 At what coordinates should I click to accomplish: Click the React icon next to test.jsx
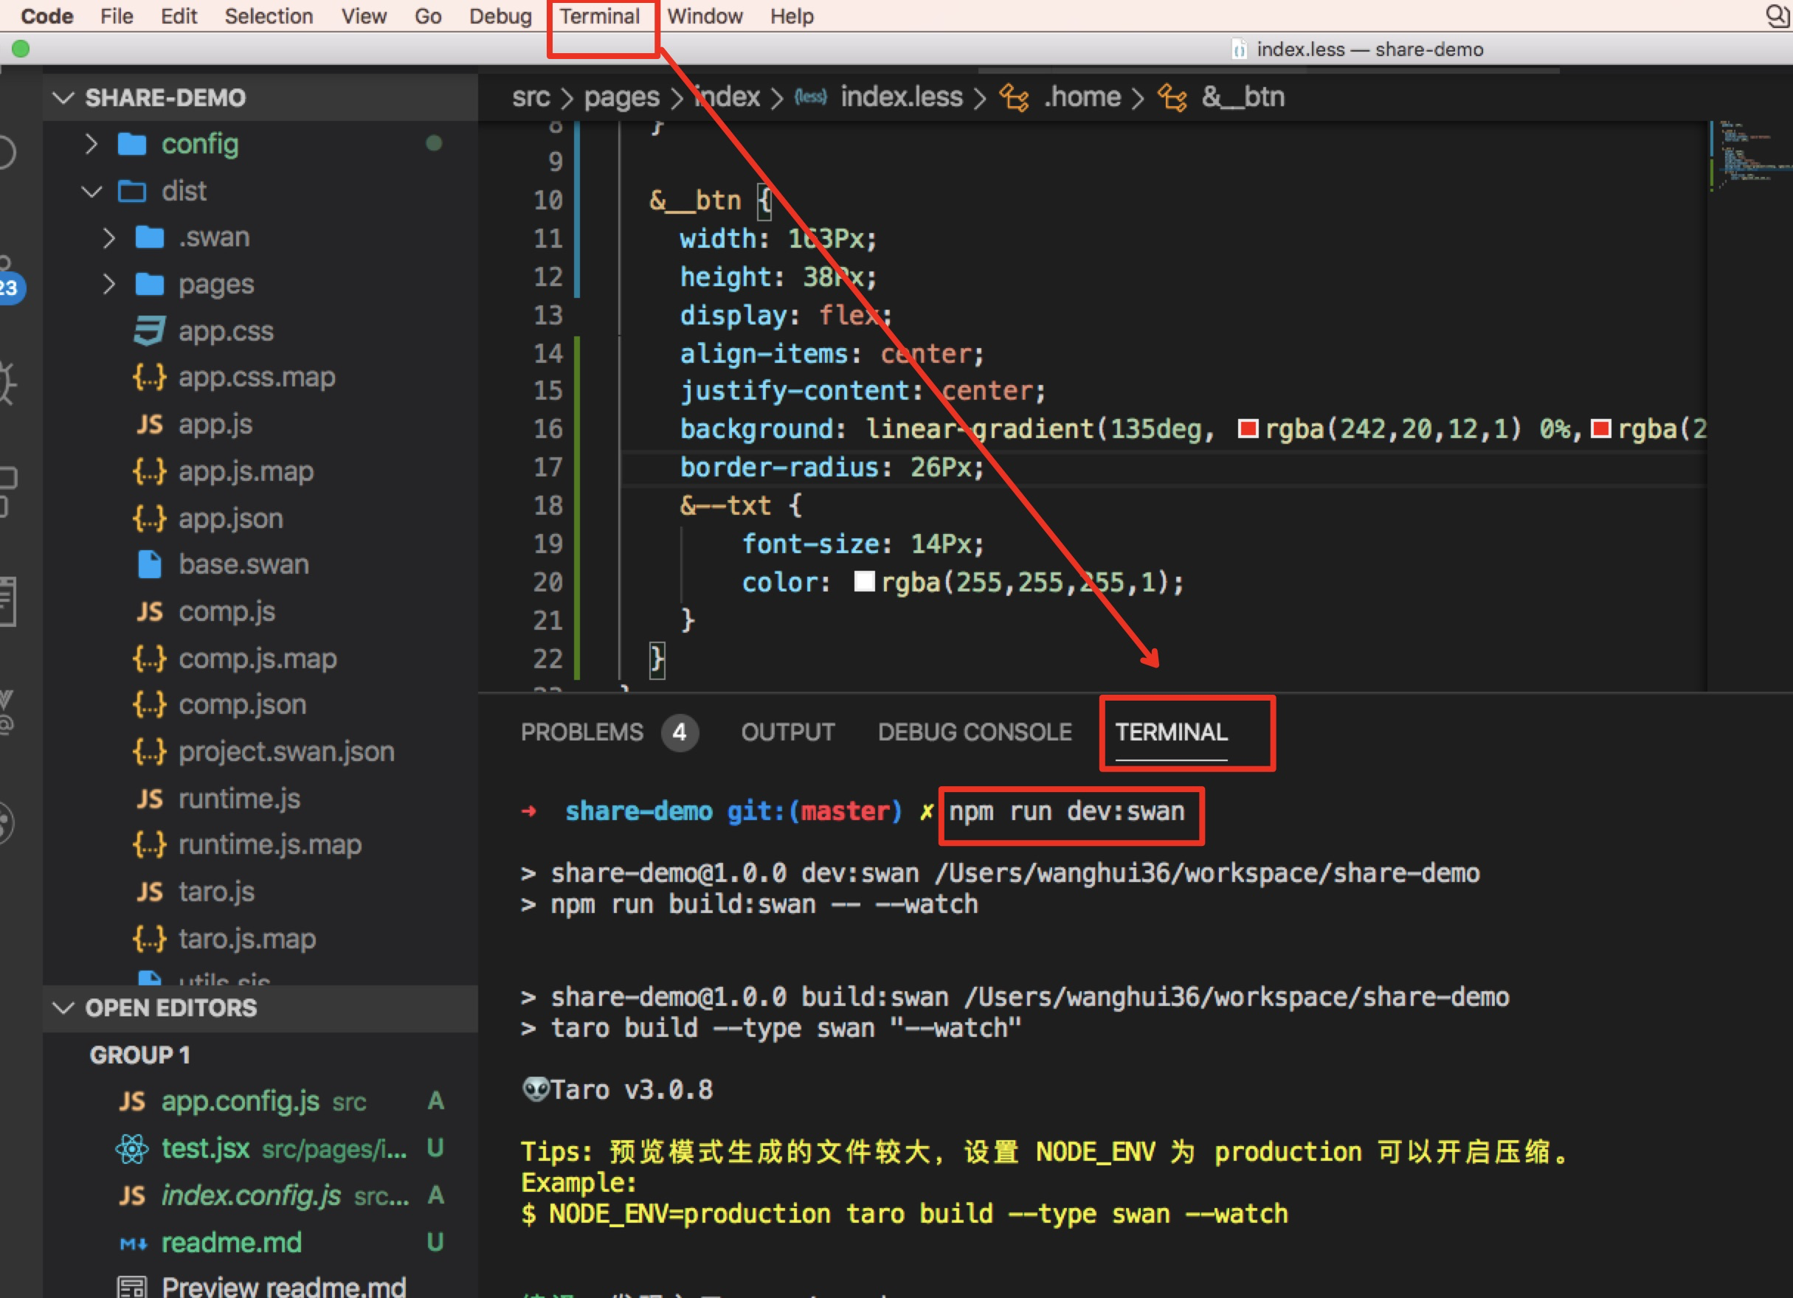click(132, 1149)
